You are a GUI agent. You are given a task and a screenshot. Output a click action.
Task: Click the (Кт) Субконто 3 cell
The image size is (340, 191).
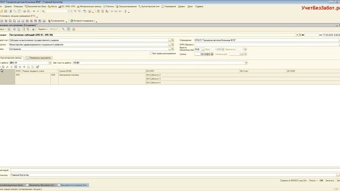243,79
